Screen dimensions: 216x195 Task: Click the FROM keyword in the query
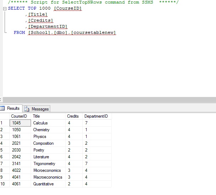(x=19, y=32)
